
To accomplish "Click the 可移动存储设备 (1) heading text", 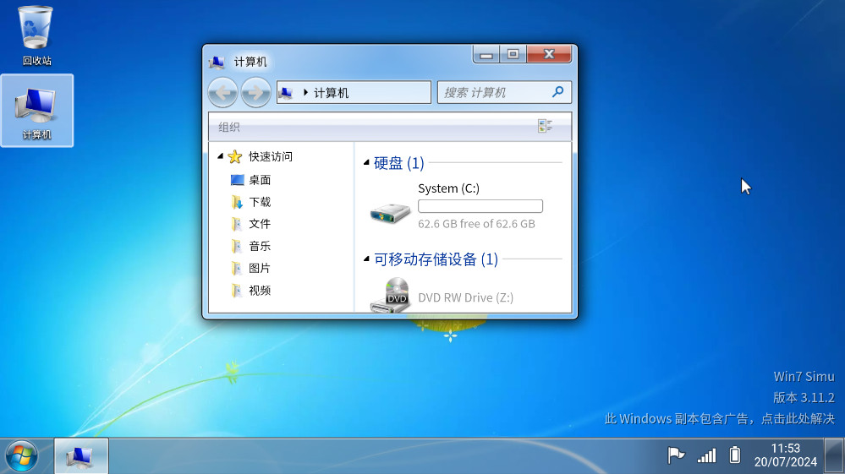I will pyautogui.click(x=436, y=259).
